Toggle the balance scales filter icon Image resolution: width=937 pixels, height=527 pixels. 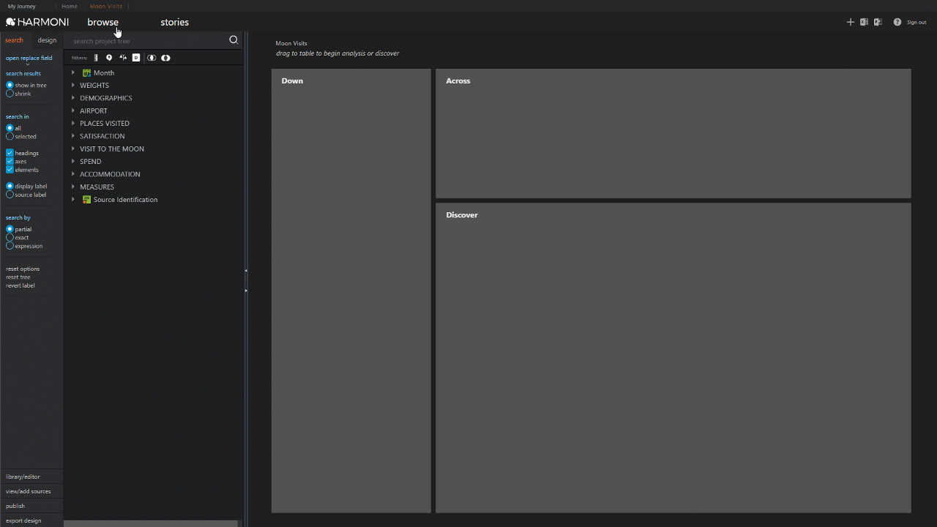123,58
